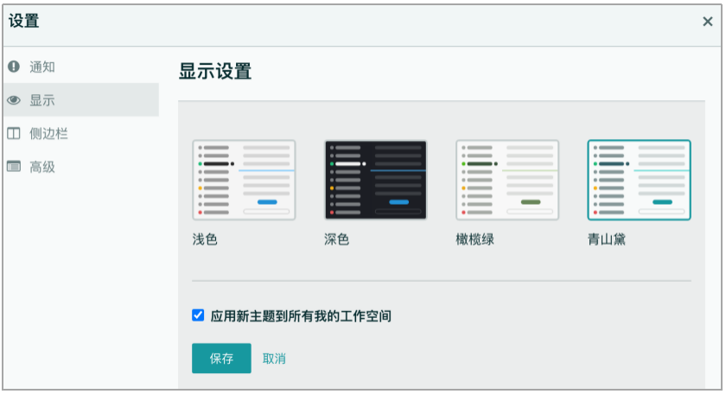Screen dimensions: 726x394
Task: Click the 应用新主题到所有我的工作空间 label text
Action: pyautogui.click(x=301, y=315)
